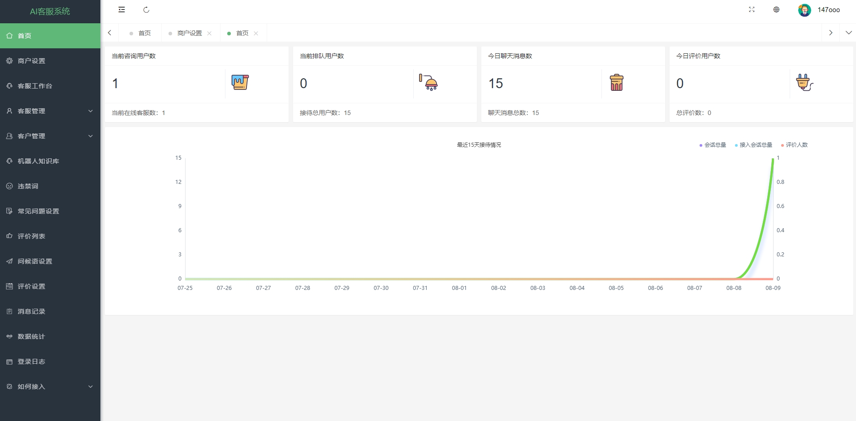Toggle the 评价人数 legend series
This screenshot has width=856, height=421.
[x=794, y=145]
